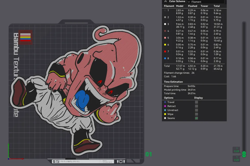Click the total flushed weight 12.12 g

(x=192, y=69)
